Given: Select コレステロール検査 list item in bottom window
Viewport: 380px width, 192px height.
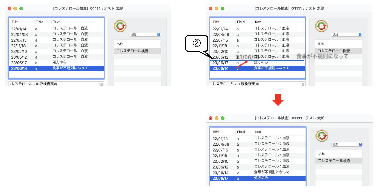Looking at the screenshot, I should click(339, 161).
